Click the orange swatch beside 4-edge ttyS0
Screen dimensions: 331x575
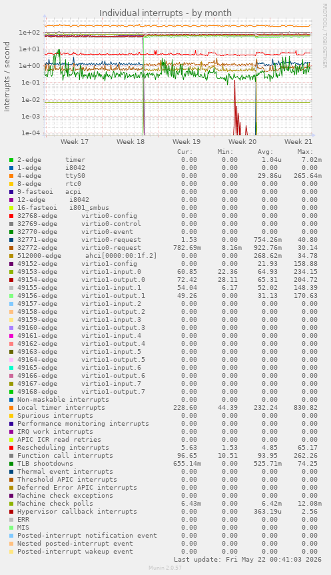pos(11,176)
